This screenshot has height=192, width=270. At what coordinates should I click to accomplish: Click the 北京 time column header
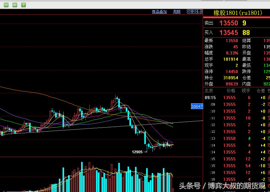click(x=209, y=90)
